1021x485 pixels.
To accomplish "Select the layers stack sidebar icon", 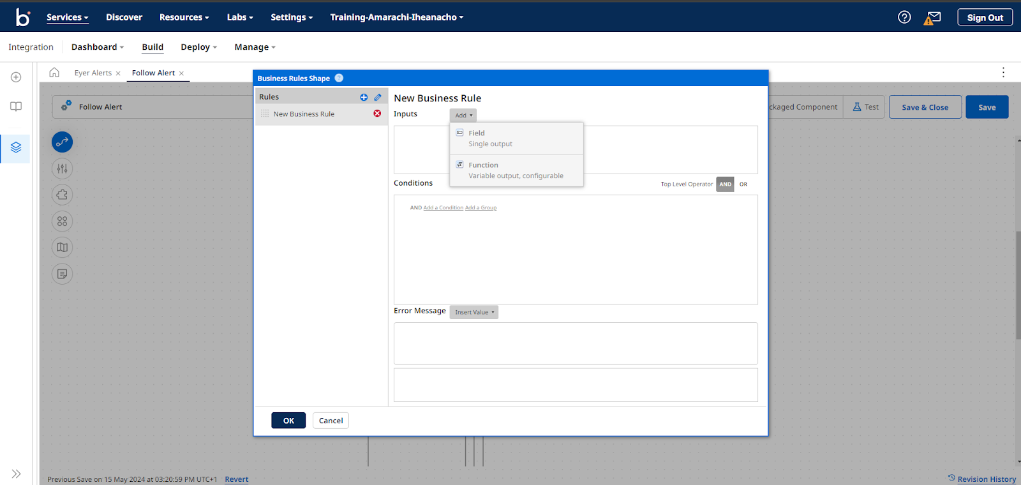I will pyautogui.click(x=16, y=147).
